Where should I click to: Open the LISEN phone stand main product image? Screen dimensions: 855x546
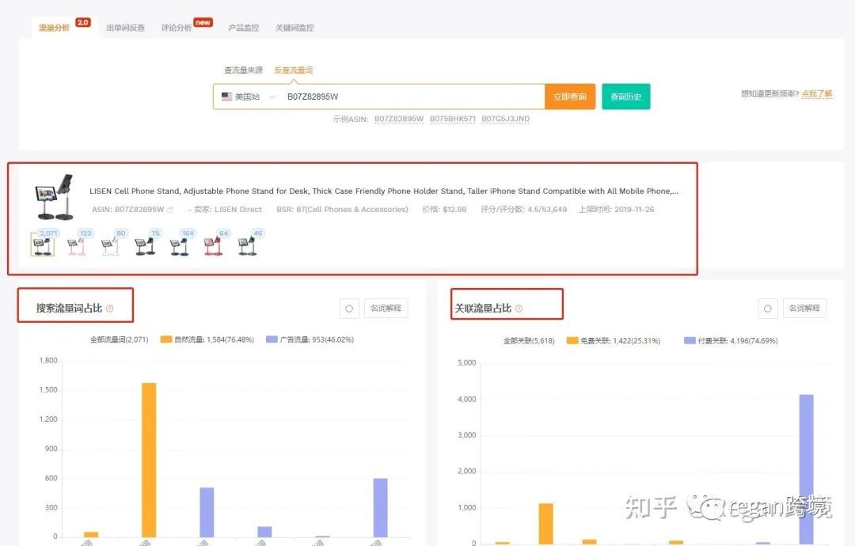pyautogui.click(x=54, y=197)
